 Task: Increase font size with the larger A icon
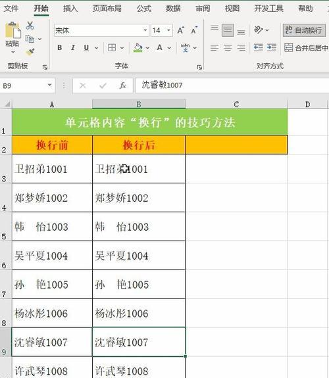180,30
